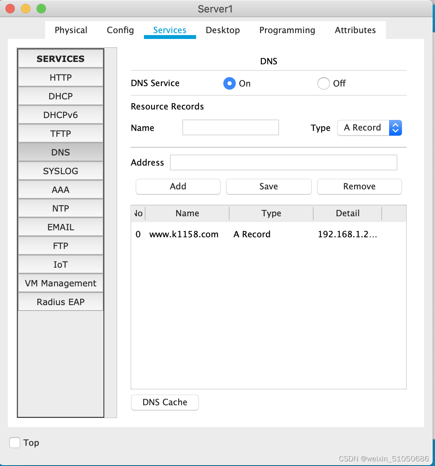Click the DNS Cache button
The height and width of the screenshot is (466, 435).
(x=165, y=402)
